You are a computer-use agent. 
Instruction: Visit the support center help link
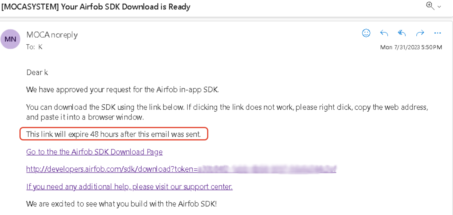pos(129,187)
